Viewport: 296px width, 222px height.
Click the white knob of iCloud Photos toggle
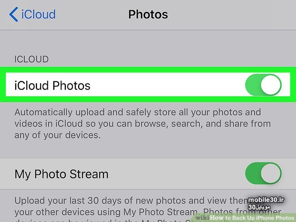tap(270, 85)
